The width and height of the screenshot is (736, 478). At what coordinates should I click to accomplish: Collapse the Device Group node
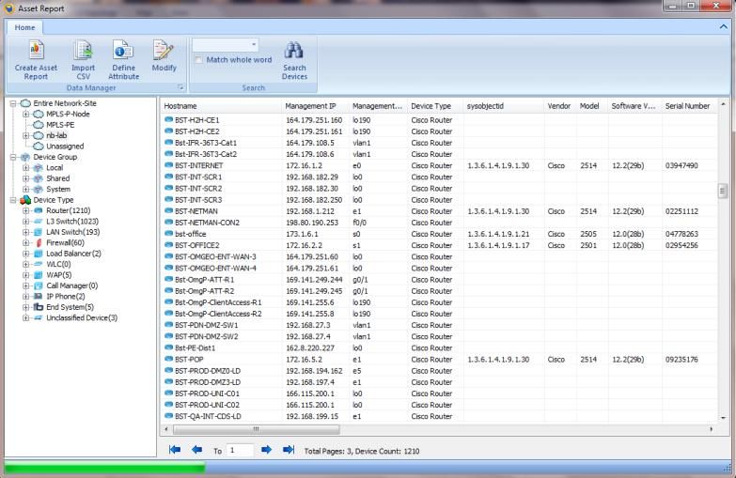coord(13,157)
